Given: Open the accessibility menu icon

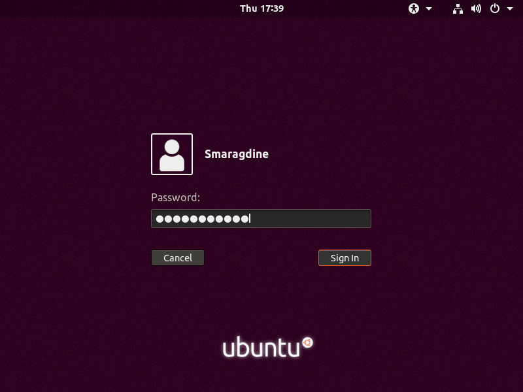Looking at the screenshot, I should point(414,8).
